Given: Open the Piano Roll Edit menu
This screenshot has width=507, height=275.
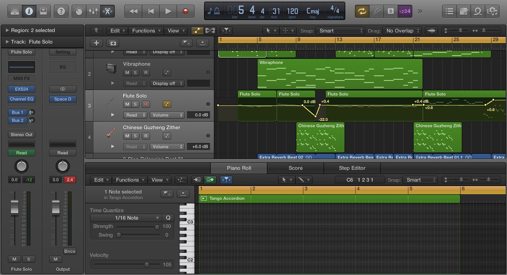Looking at the screenshot, I should coord(101,180).
